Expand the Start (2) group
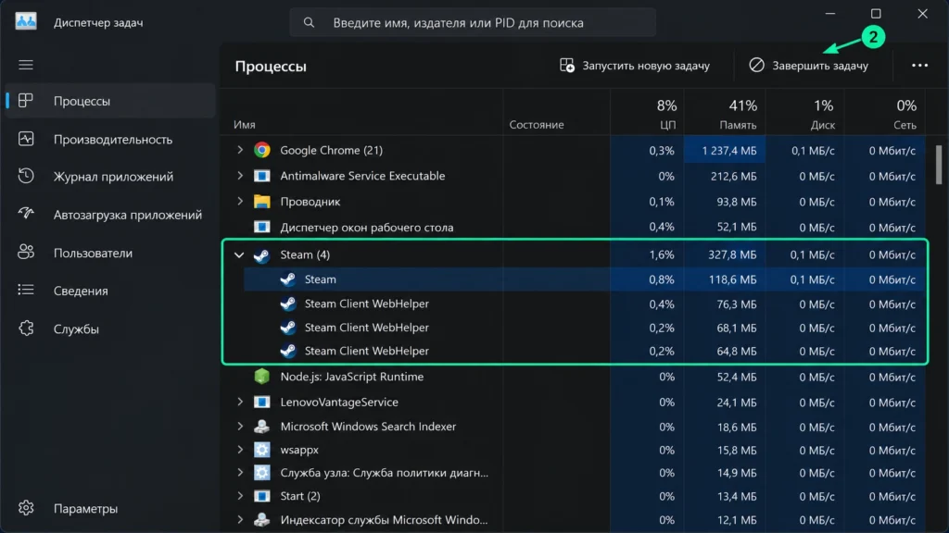The height and width of the screenshot is (533, 949). click(240, 496)
